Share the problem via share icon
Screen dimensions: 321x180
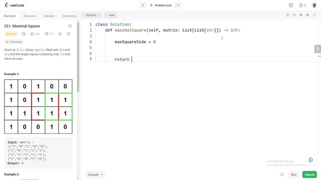pos(68,34)
